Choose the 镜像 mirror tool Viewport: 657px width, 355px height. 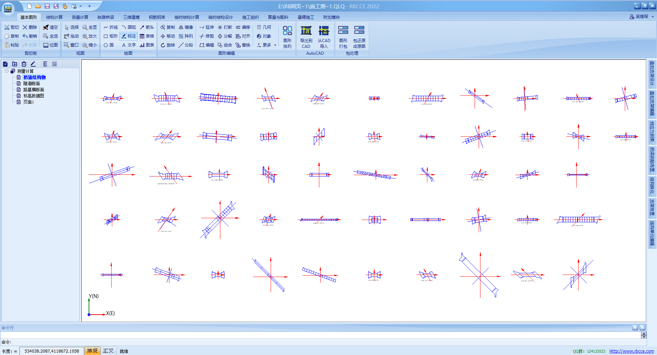(186, 27)
